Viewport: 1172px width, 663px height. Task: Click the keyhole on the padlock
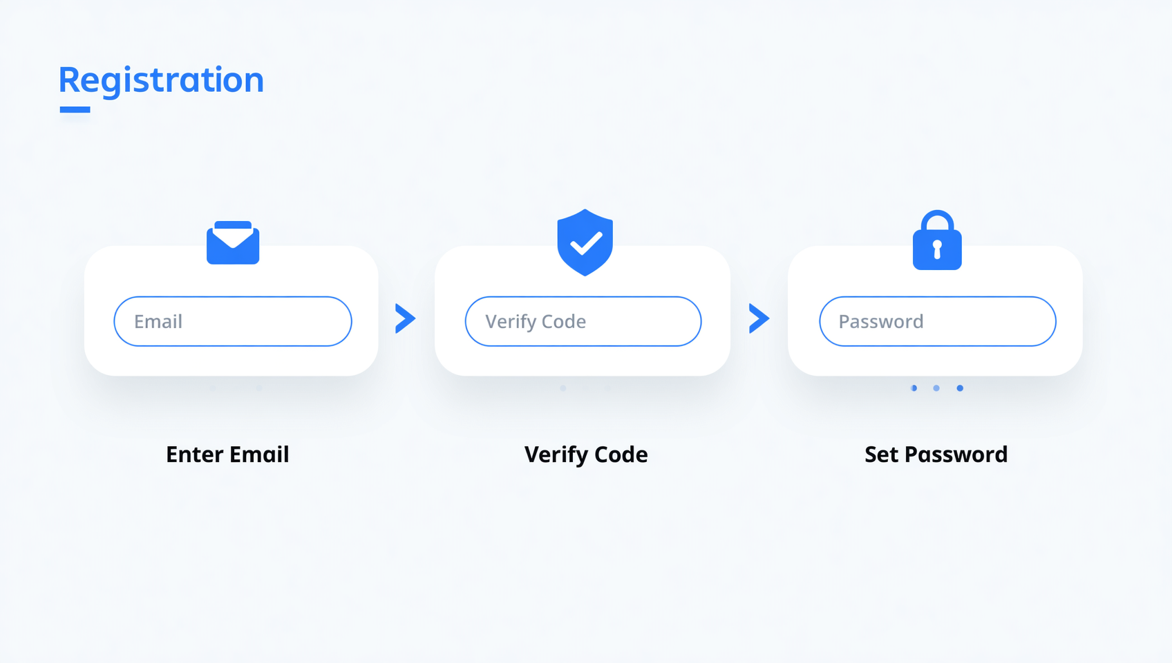pyautogui.click(x=937, y=249)
